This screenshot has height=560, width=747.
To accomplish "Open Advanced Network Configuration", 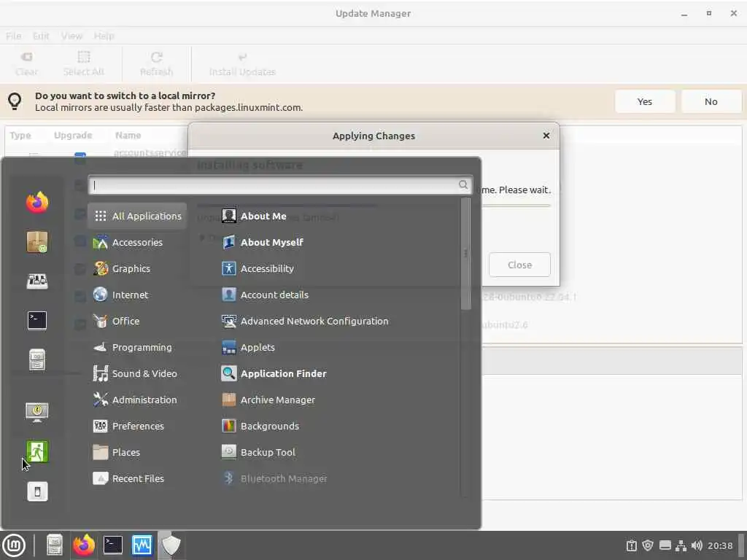I will point(305,321).
